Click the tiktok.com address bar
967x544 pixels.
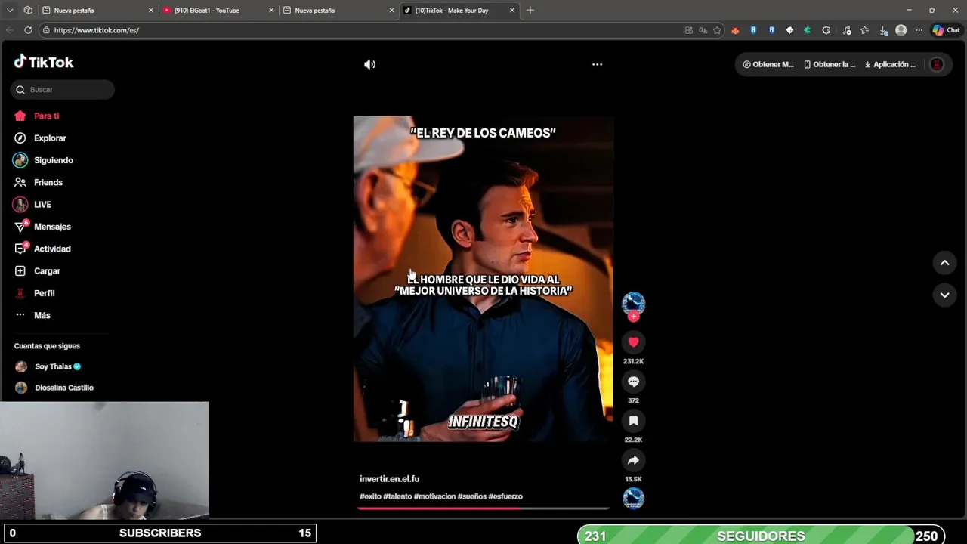363,30
